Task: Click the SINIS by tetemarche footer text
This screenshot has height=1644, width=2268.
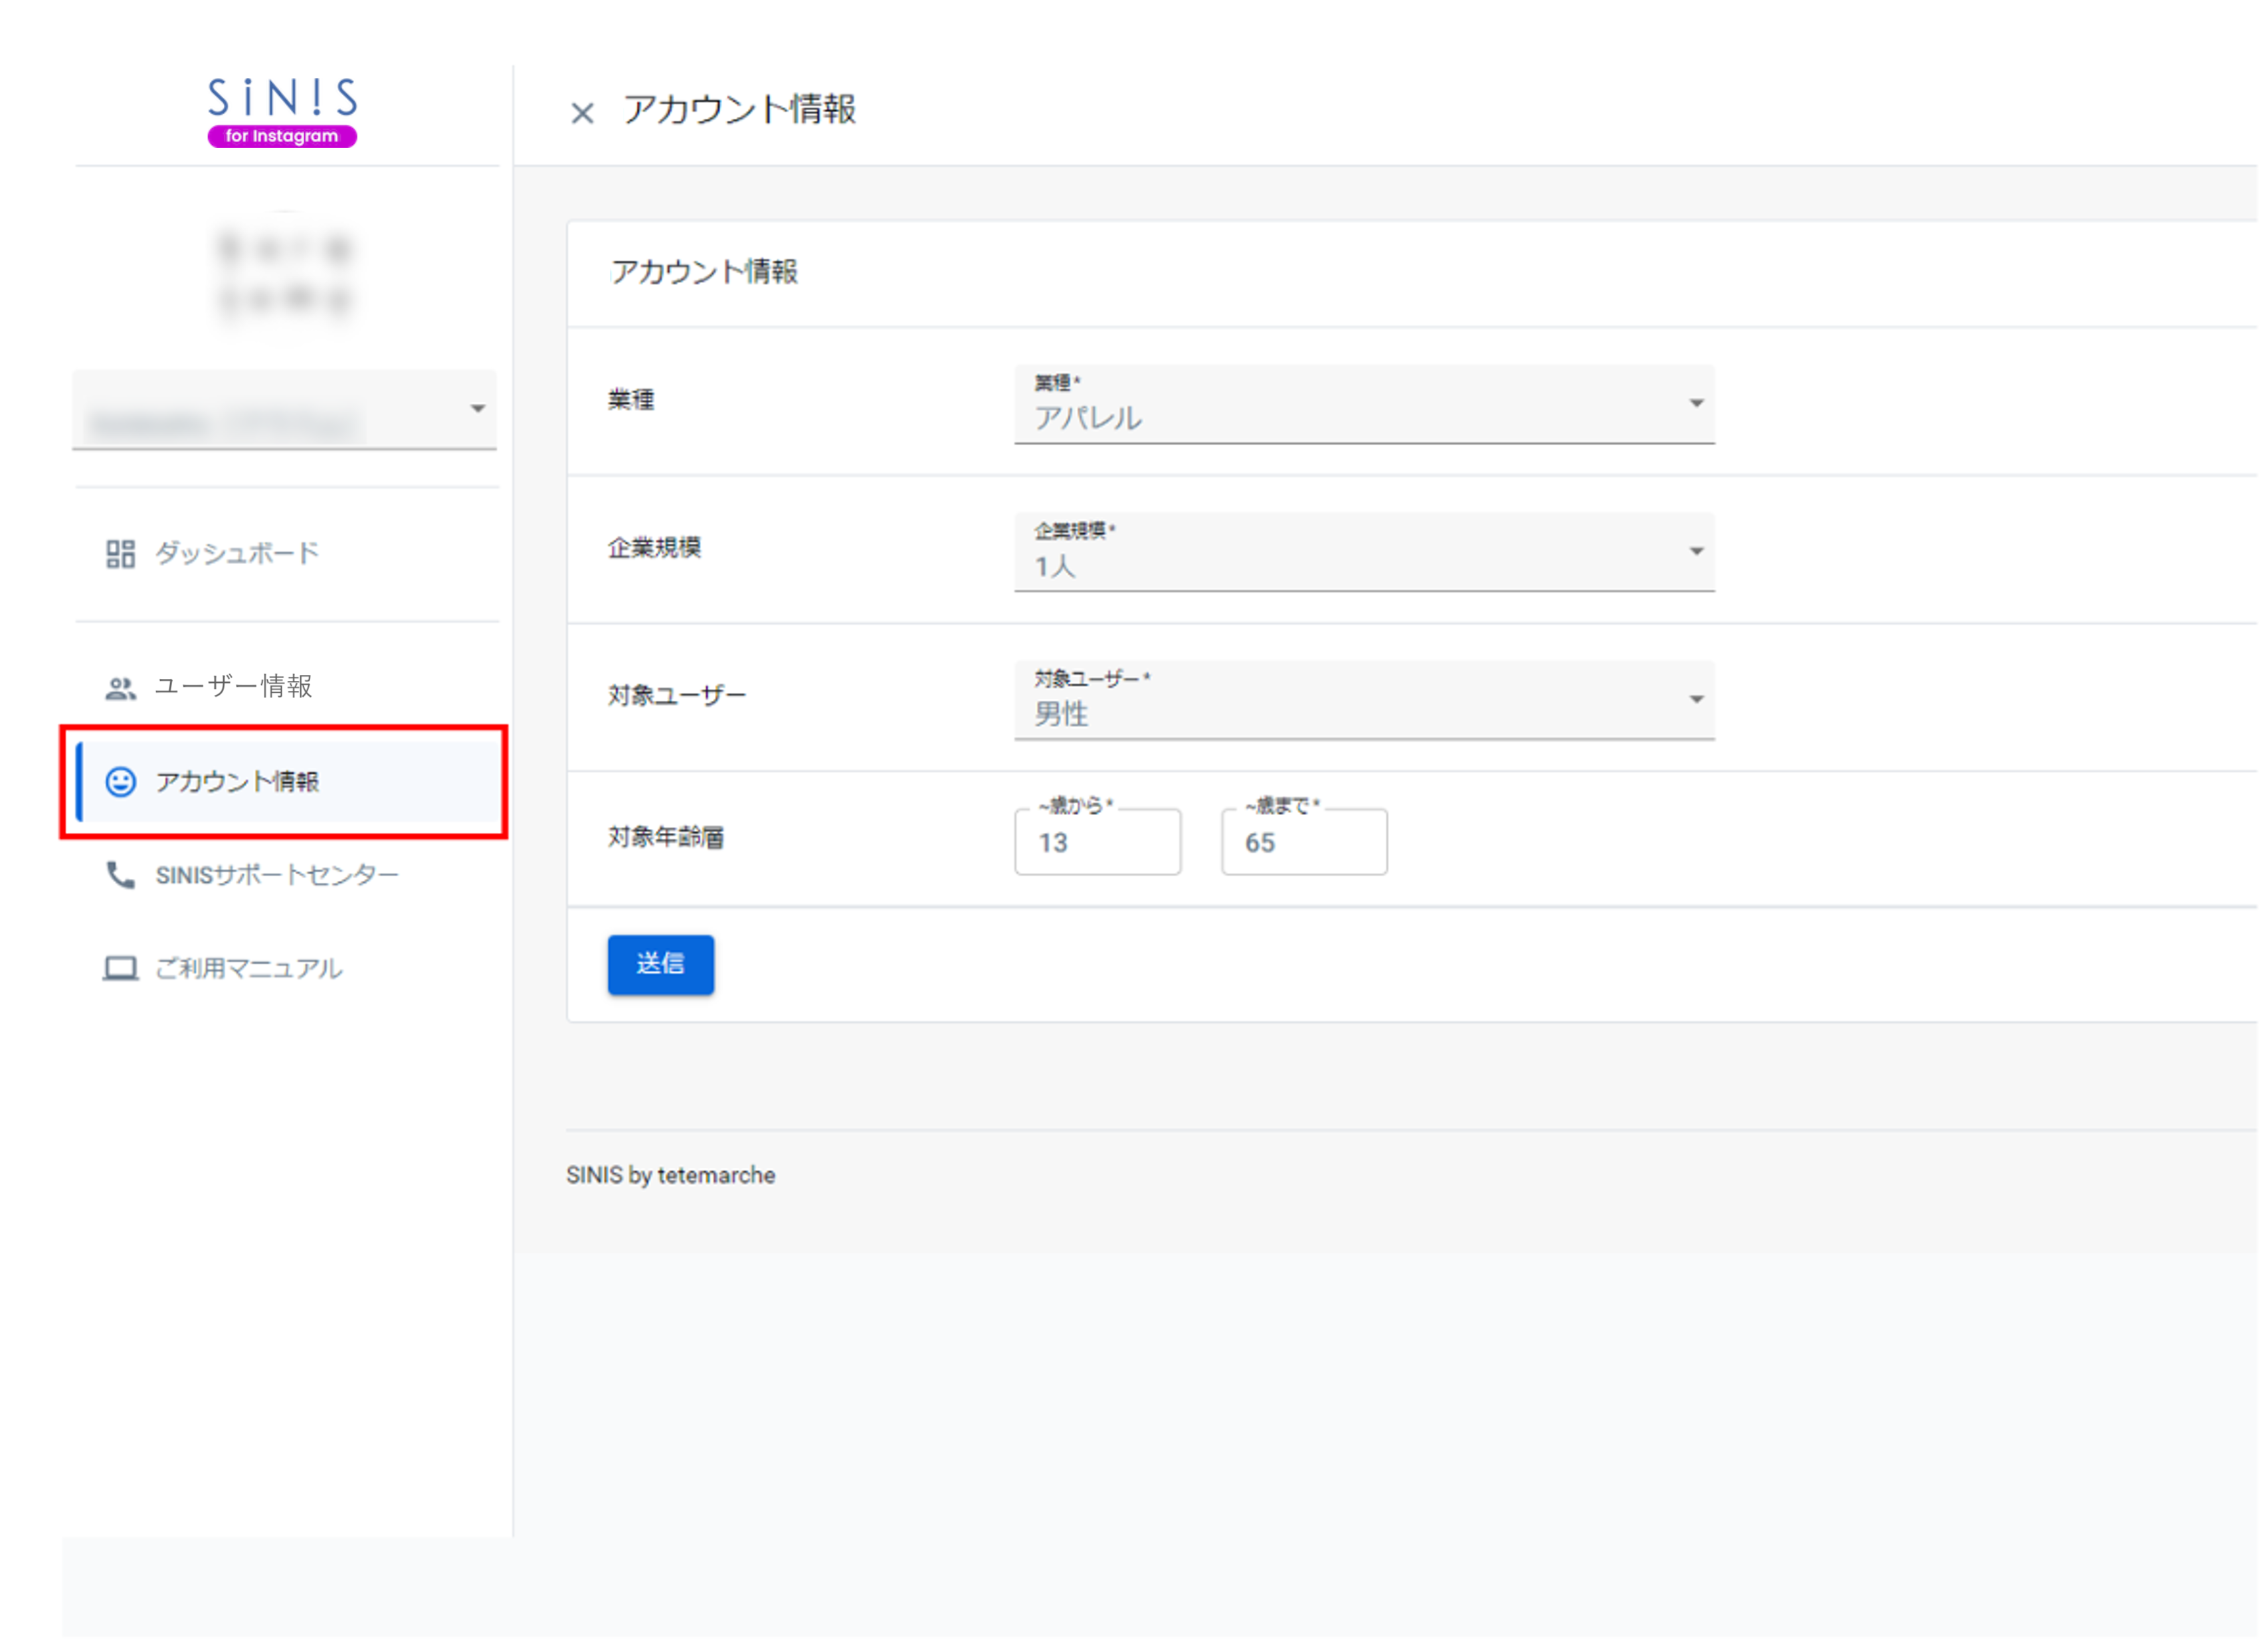Action: pos(671,1175)
